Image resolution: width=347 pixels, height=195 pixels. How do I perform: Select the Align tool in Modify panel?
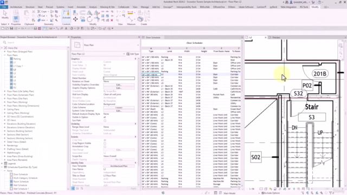pyautogui.click(x=75, y=13)
